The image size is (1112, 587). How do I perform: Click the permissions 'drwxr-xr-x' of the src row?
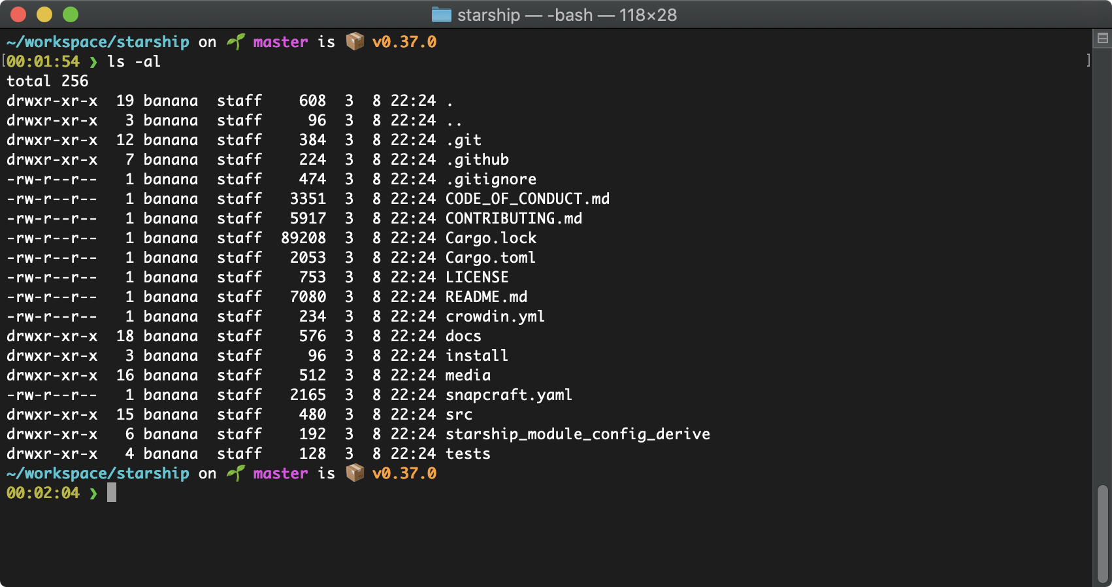52,414
